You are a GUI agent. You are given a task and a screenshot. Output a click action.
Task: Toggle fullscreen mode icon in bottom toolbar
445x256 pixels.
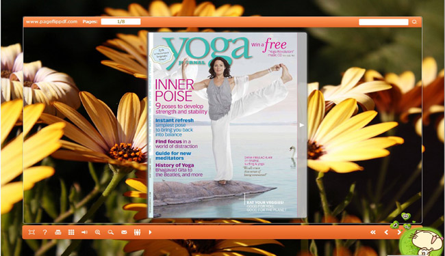[x=31, y=232]
